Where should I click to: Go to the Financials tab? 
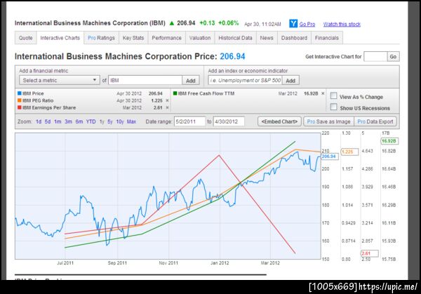click(327, 38)
